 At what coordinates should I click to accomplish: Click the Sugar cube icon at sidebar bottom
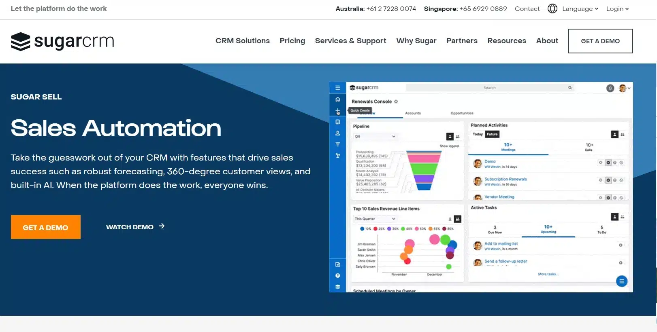pos(337,287)
